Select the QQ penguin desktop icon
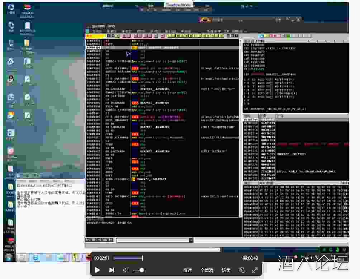The image size is (360, 279). pos(11,80)
